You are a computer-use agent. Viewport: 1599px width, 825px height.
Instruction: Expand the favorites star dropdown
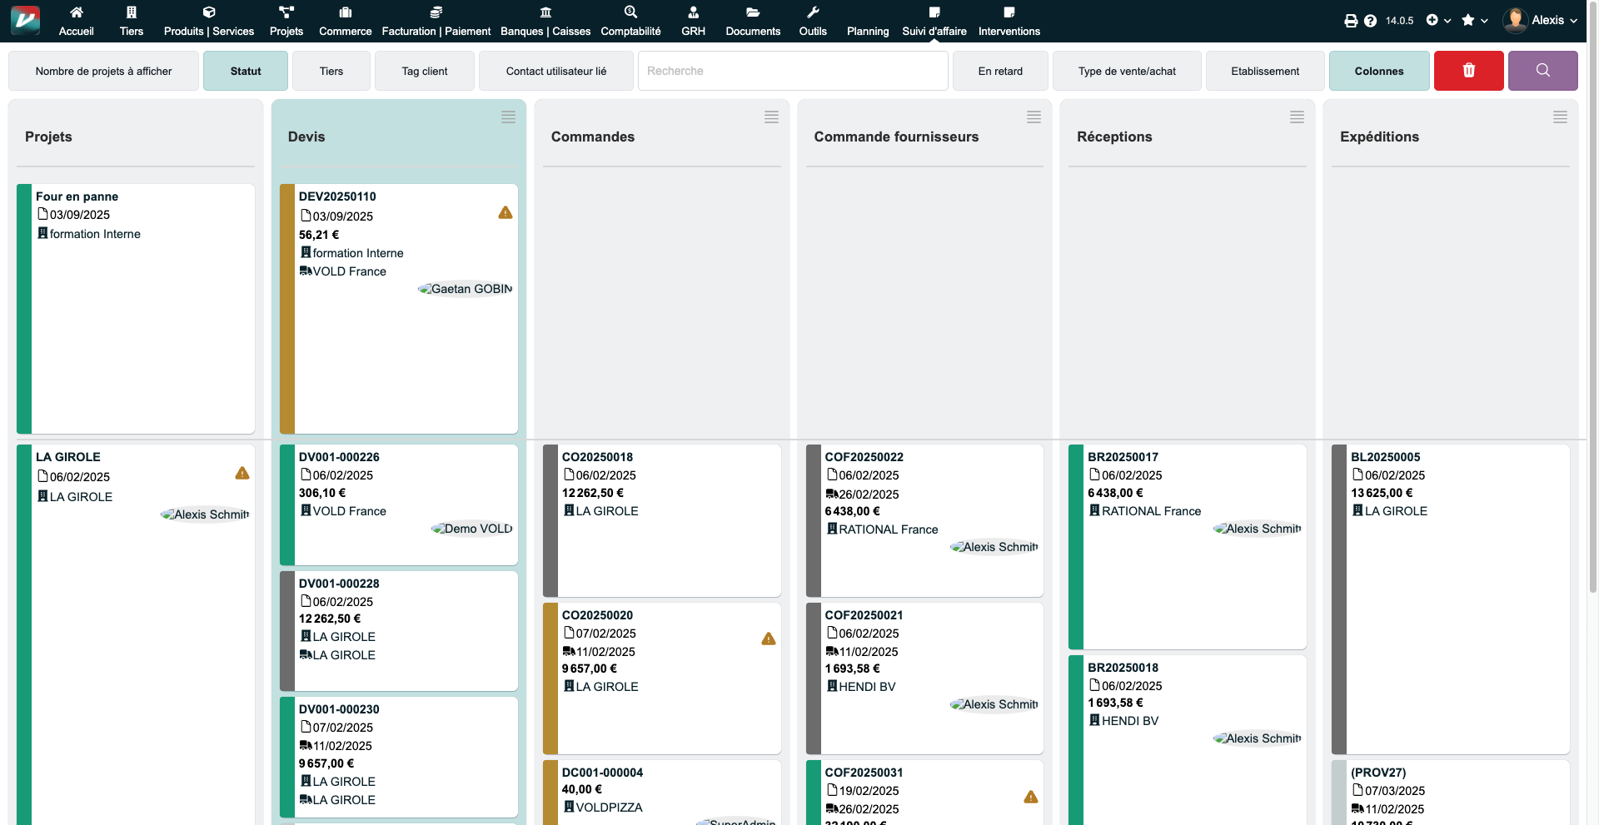[x=1473, y=20]
